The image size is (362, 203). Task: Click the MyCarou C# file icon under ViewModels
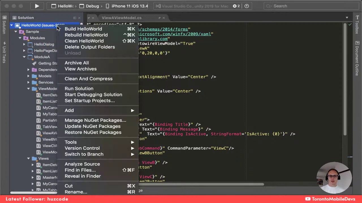(38, 108)
